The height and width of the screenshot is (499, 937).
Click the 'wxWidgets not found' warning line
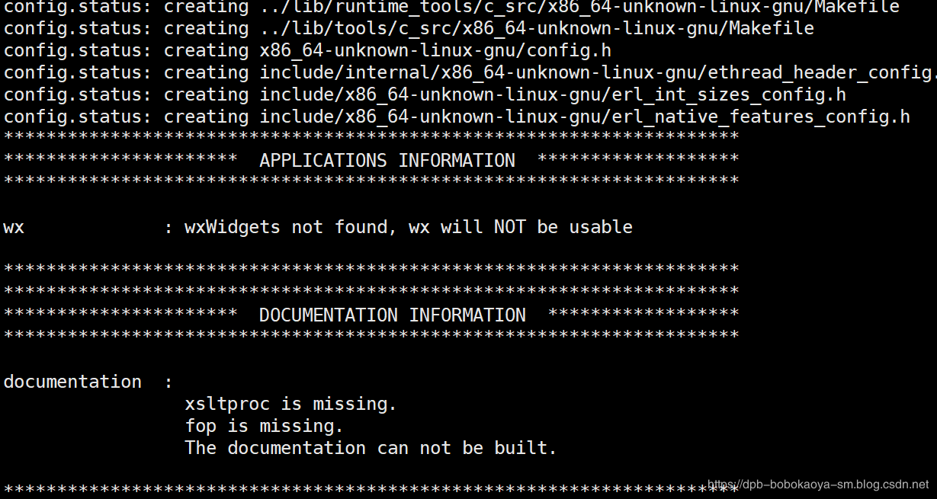pyautogui.click(x=409, y=227)
